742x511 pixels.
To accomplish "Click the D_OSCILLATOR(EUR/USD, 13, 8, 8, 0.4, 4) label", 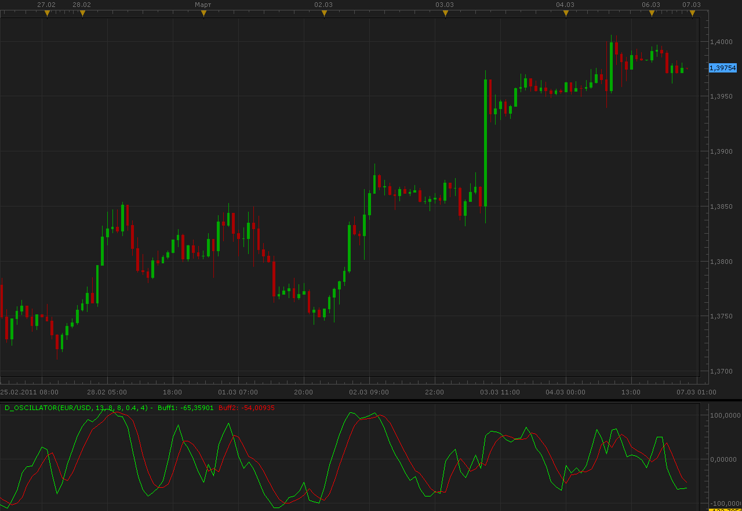I will pos(77,408).
